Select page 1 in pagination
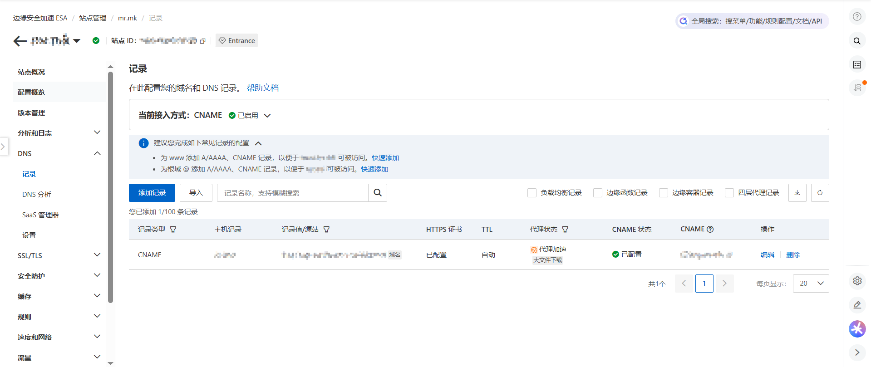 704,284
